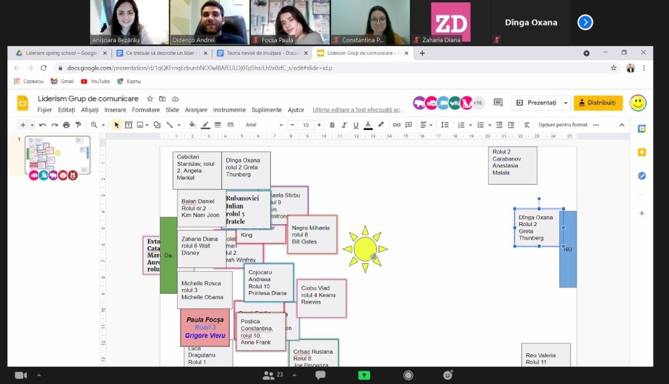This screenshot has width=669, height=384.
Task: Open the Arial font dropdown
Action: click(264, 125)
